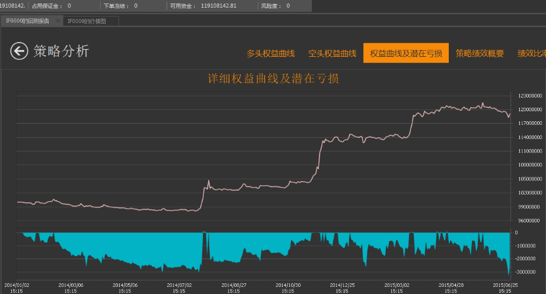Show the 空头权益曲线 view

(332, 54)
